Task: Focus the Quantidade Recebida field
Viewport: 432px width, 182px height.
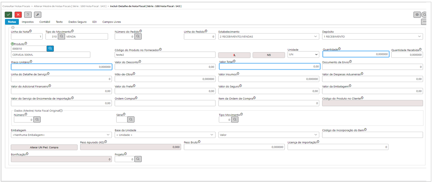Action: [x=407, y=55]
